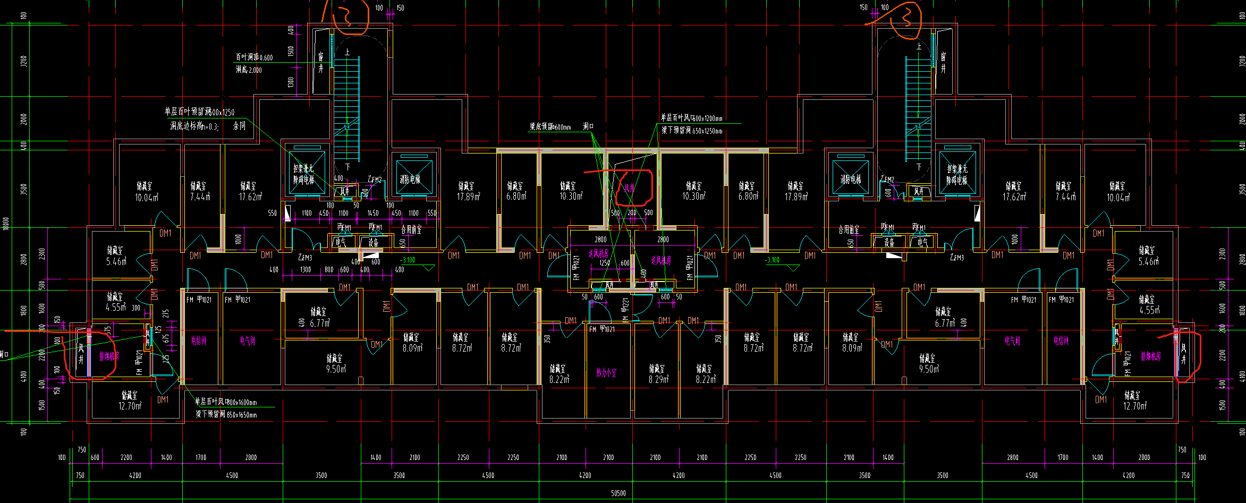The height and width of the screenshot is (503, 1246).
Task: Select 洞口 text after 梁底预留600mm
Action: tap(588, 126)
